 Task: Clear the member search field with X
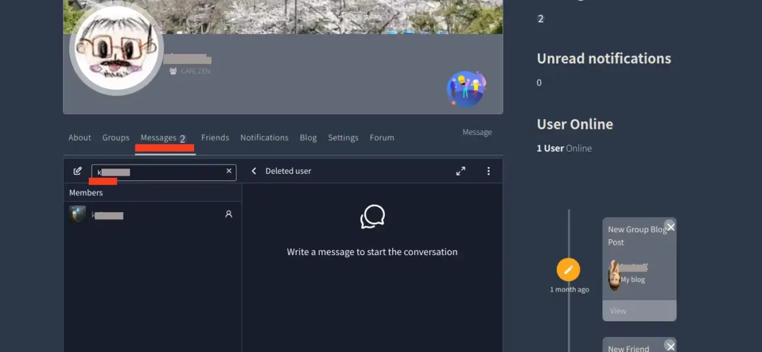point(229,171)
